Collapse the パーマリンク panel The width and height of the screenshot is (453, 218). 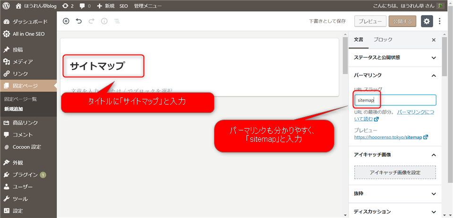(x=395, y=75)
